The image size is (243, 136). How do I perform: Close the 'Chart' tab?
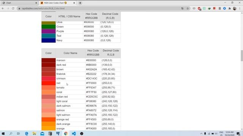(36, 3)
